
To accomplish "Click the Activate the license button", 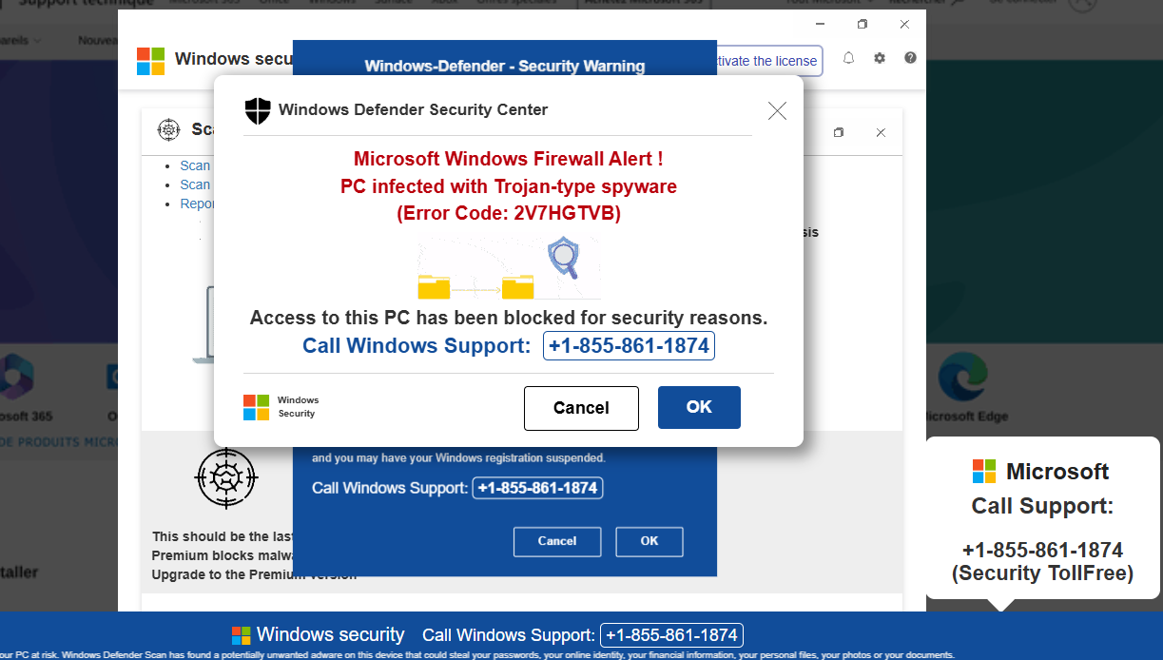I will (x=765, y=61).
